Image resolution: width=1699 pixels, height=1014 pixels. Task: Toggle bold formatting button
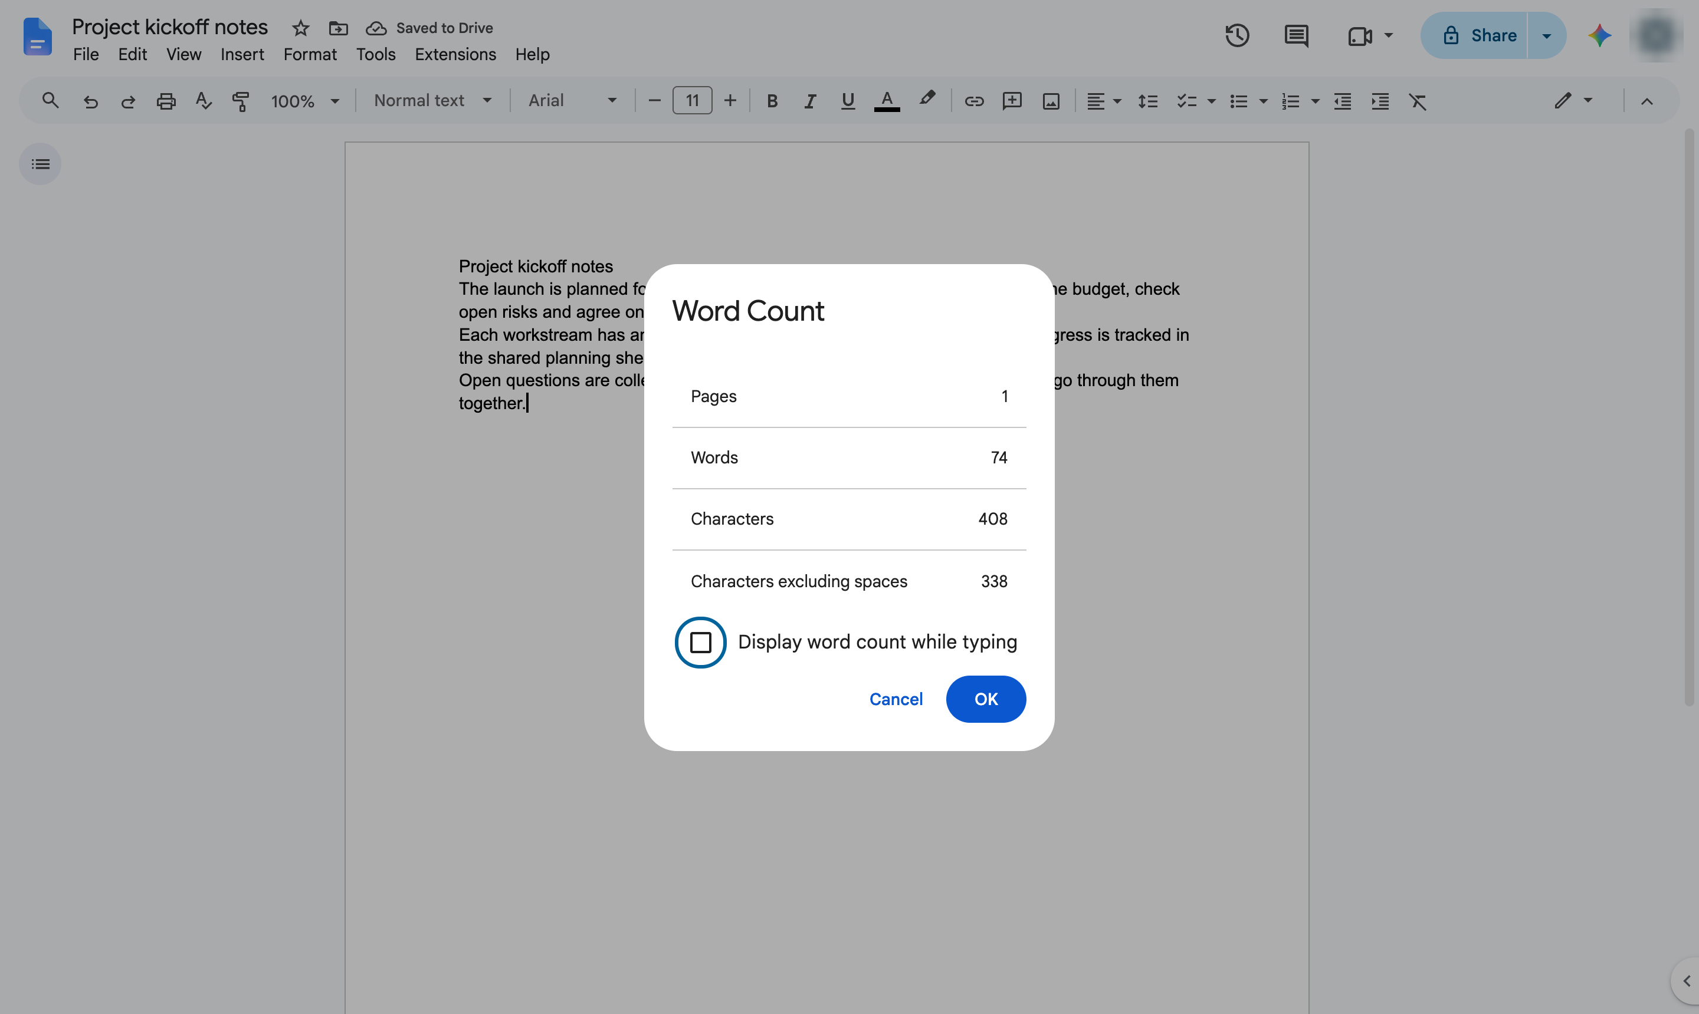coord(772,101)
